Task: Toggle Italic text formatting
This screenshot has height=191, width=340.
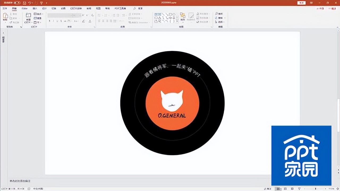Action: [x=53, y=21]
